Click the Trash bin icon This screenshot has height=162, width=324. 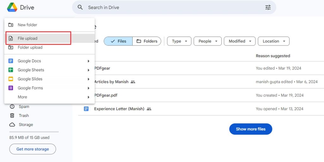click(12, 115)
